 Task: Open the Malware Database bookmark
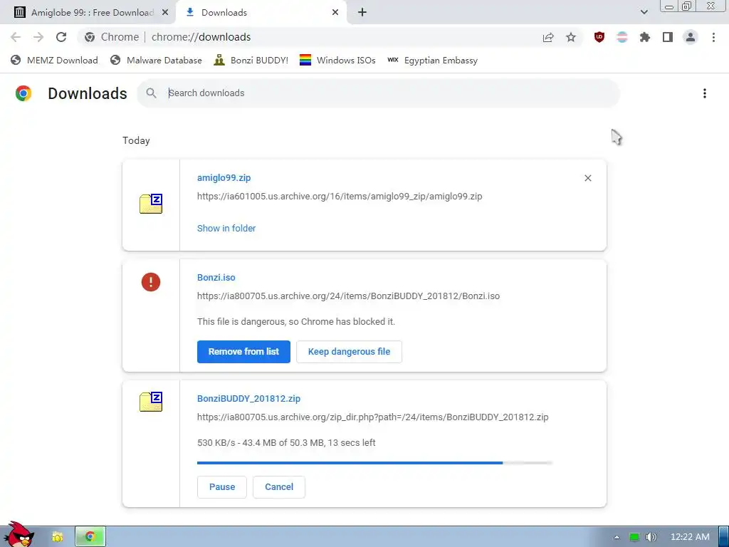[156, 60]
